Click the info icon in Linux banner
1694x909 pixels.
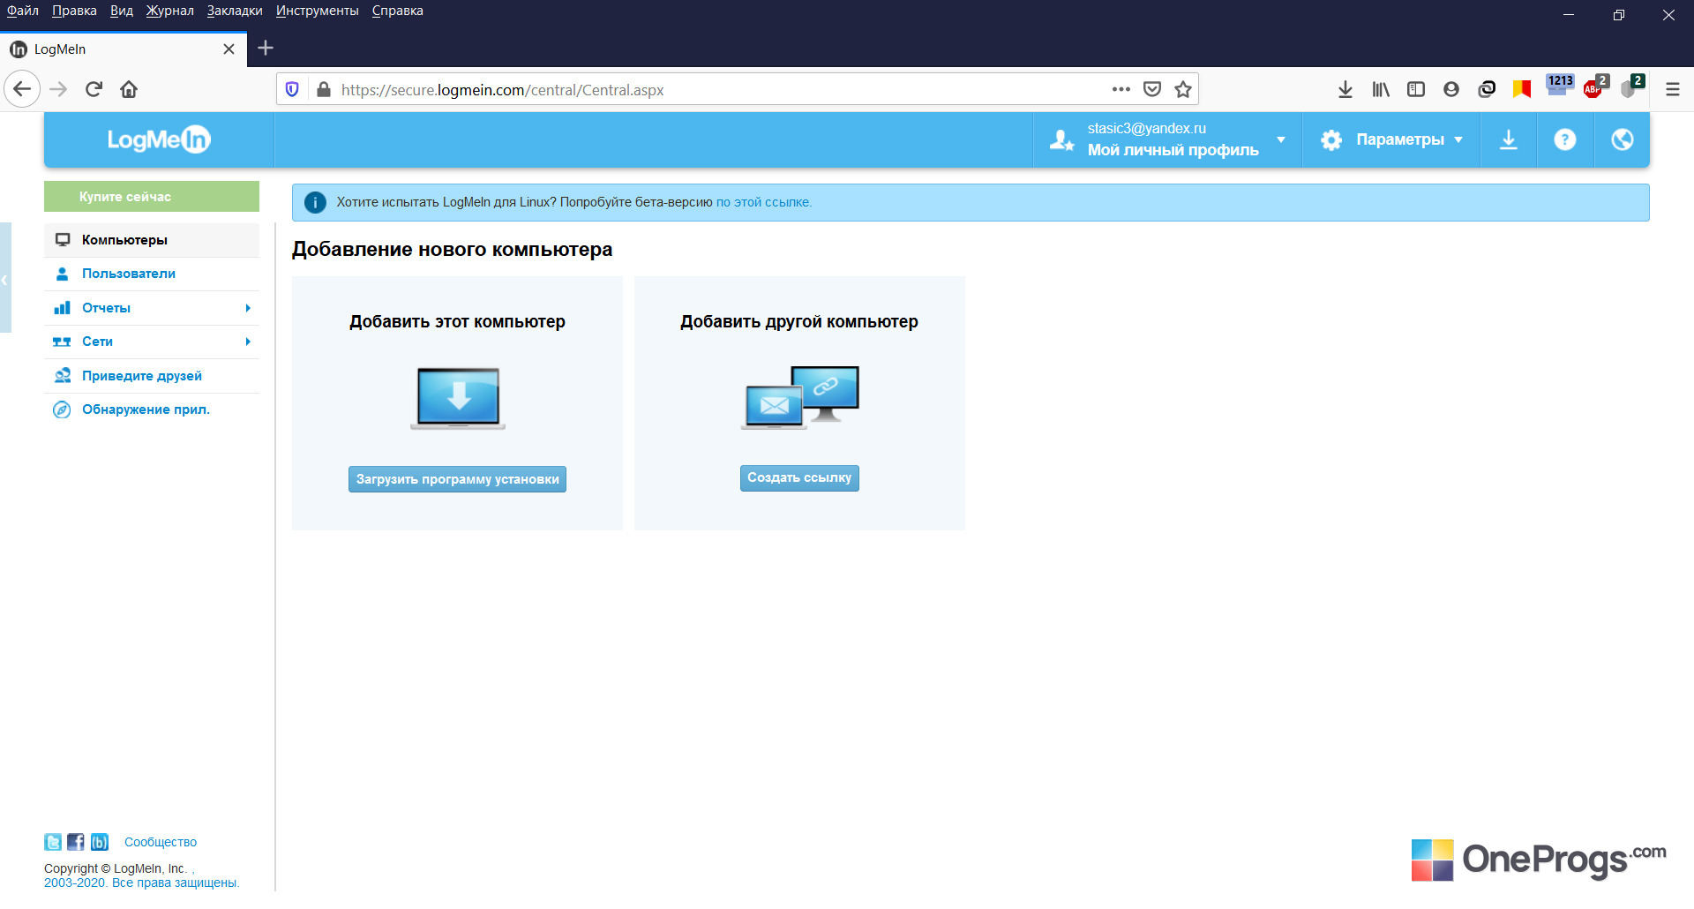point(315,202)
